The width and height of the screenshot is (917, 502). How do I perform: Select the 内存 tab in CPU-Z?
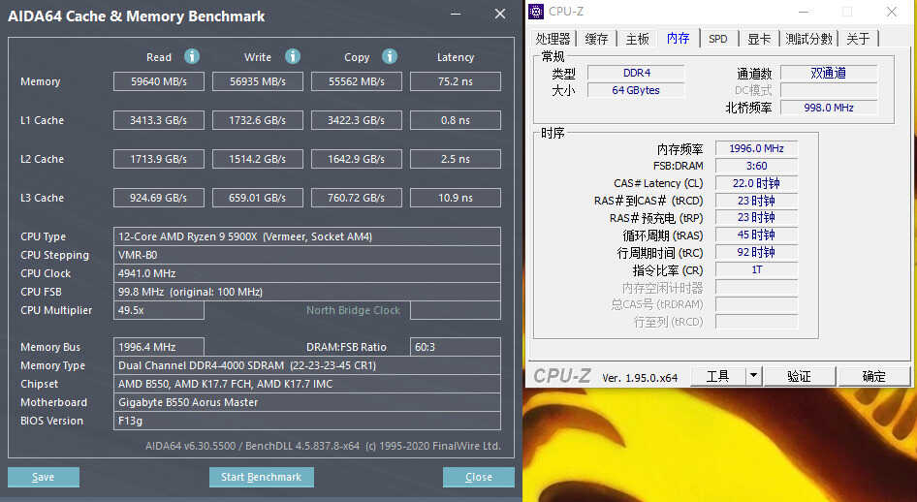click(x=679, y=38)
